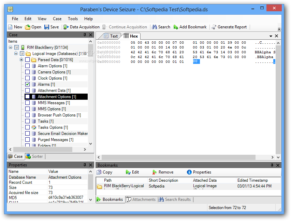The width and height of the screenshot is (291, 221).
Task: Open the File menu
Action: pyautogui.click(x=15, y=19)
